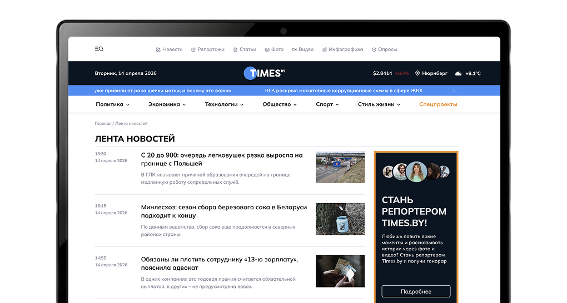Image resolution: width=567 pixels, height=303 pixels.
Task: Click the ЛЕНТА НОВОСТЕЙ page heading
Action: pos(135,139)
